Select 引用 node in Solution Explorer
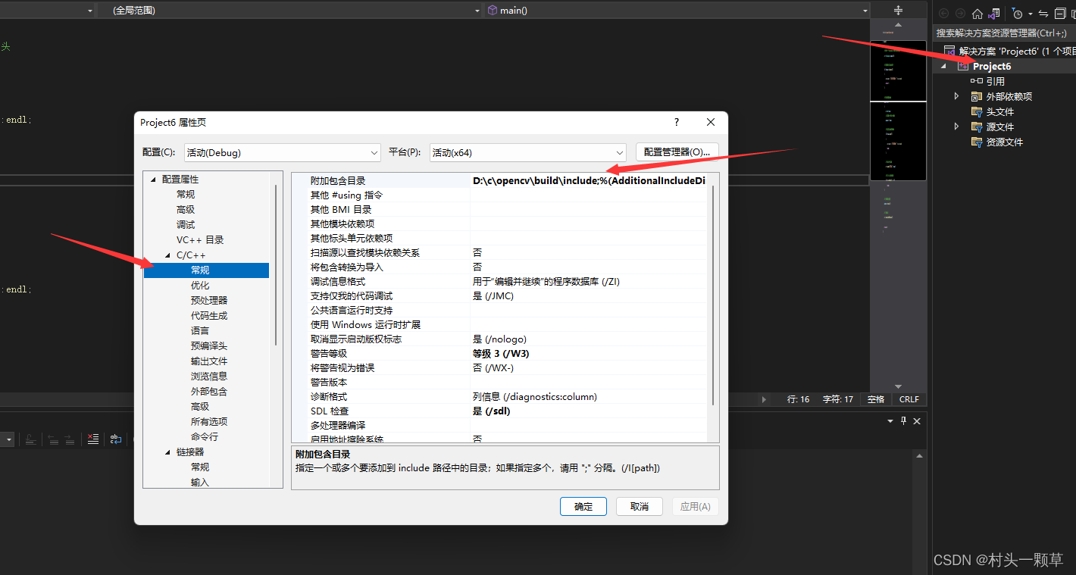Image resolution: width=1076 pixels, height=575 pixels. pyautogui.click(x=996, y=81)
